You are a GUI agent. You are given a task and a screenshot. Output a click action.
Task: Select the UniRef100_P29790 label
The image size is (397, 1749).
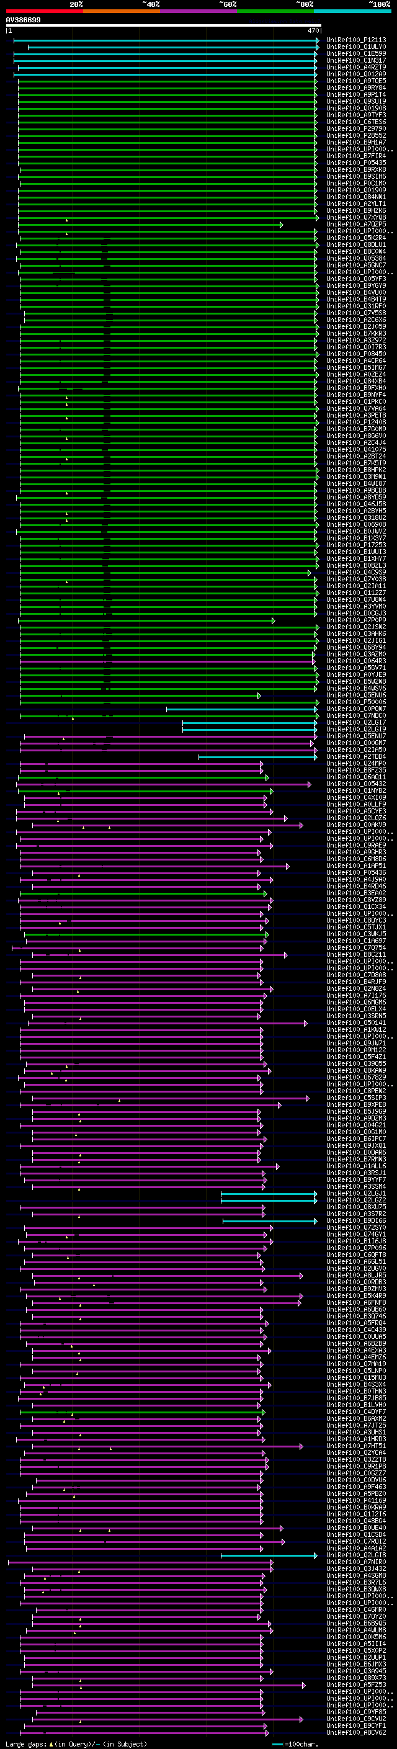(356, 128)
